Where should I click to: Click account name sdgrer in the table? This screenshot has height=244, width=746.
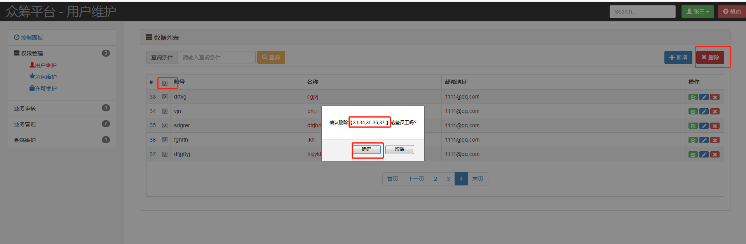[182, 125]
